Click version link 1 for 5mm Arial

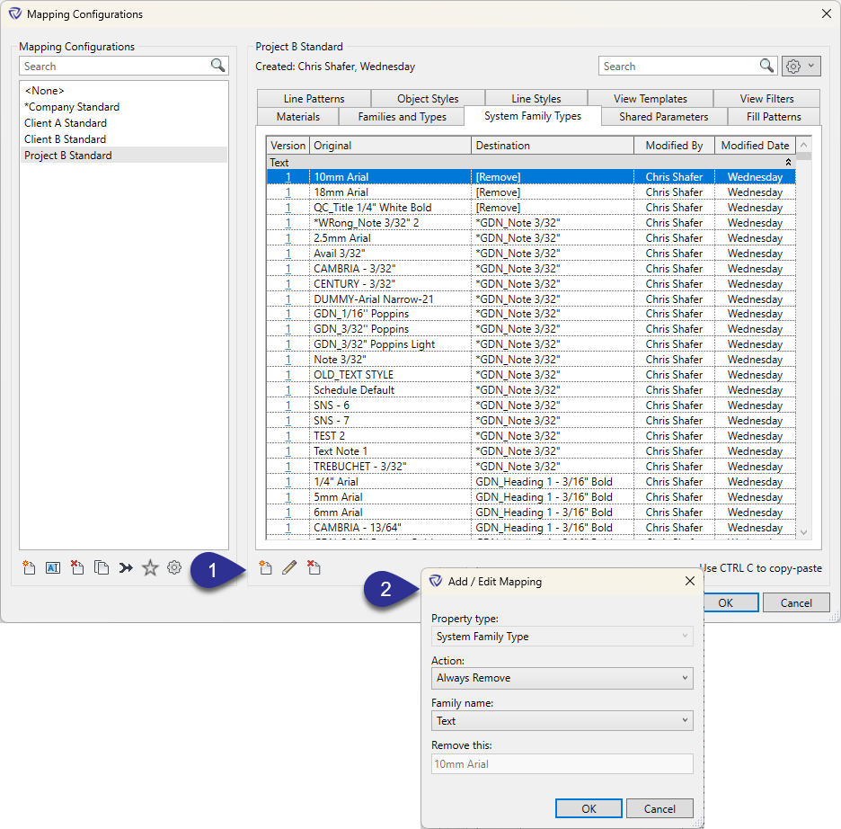click(288, 497)
